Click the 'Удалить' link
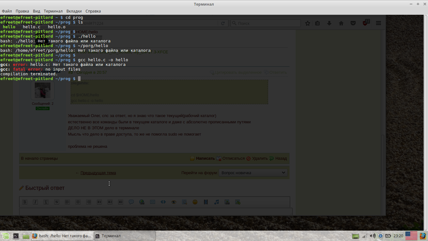The width and height of the screenshot is (428, 241). tap(260, 158)
